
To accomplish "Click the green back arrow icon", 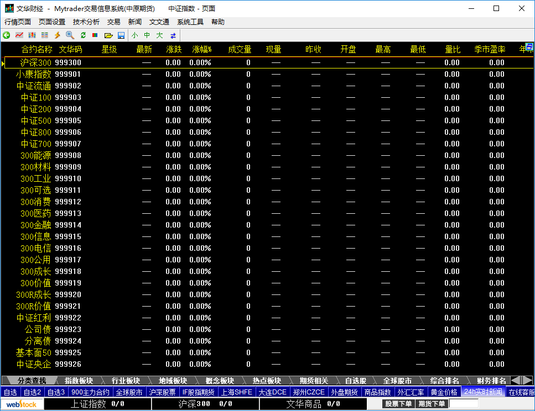I will (7, 35).
